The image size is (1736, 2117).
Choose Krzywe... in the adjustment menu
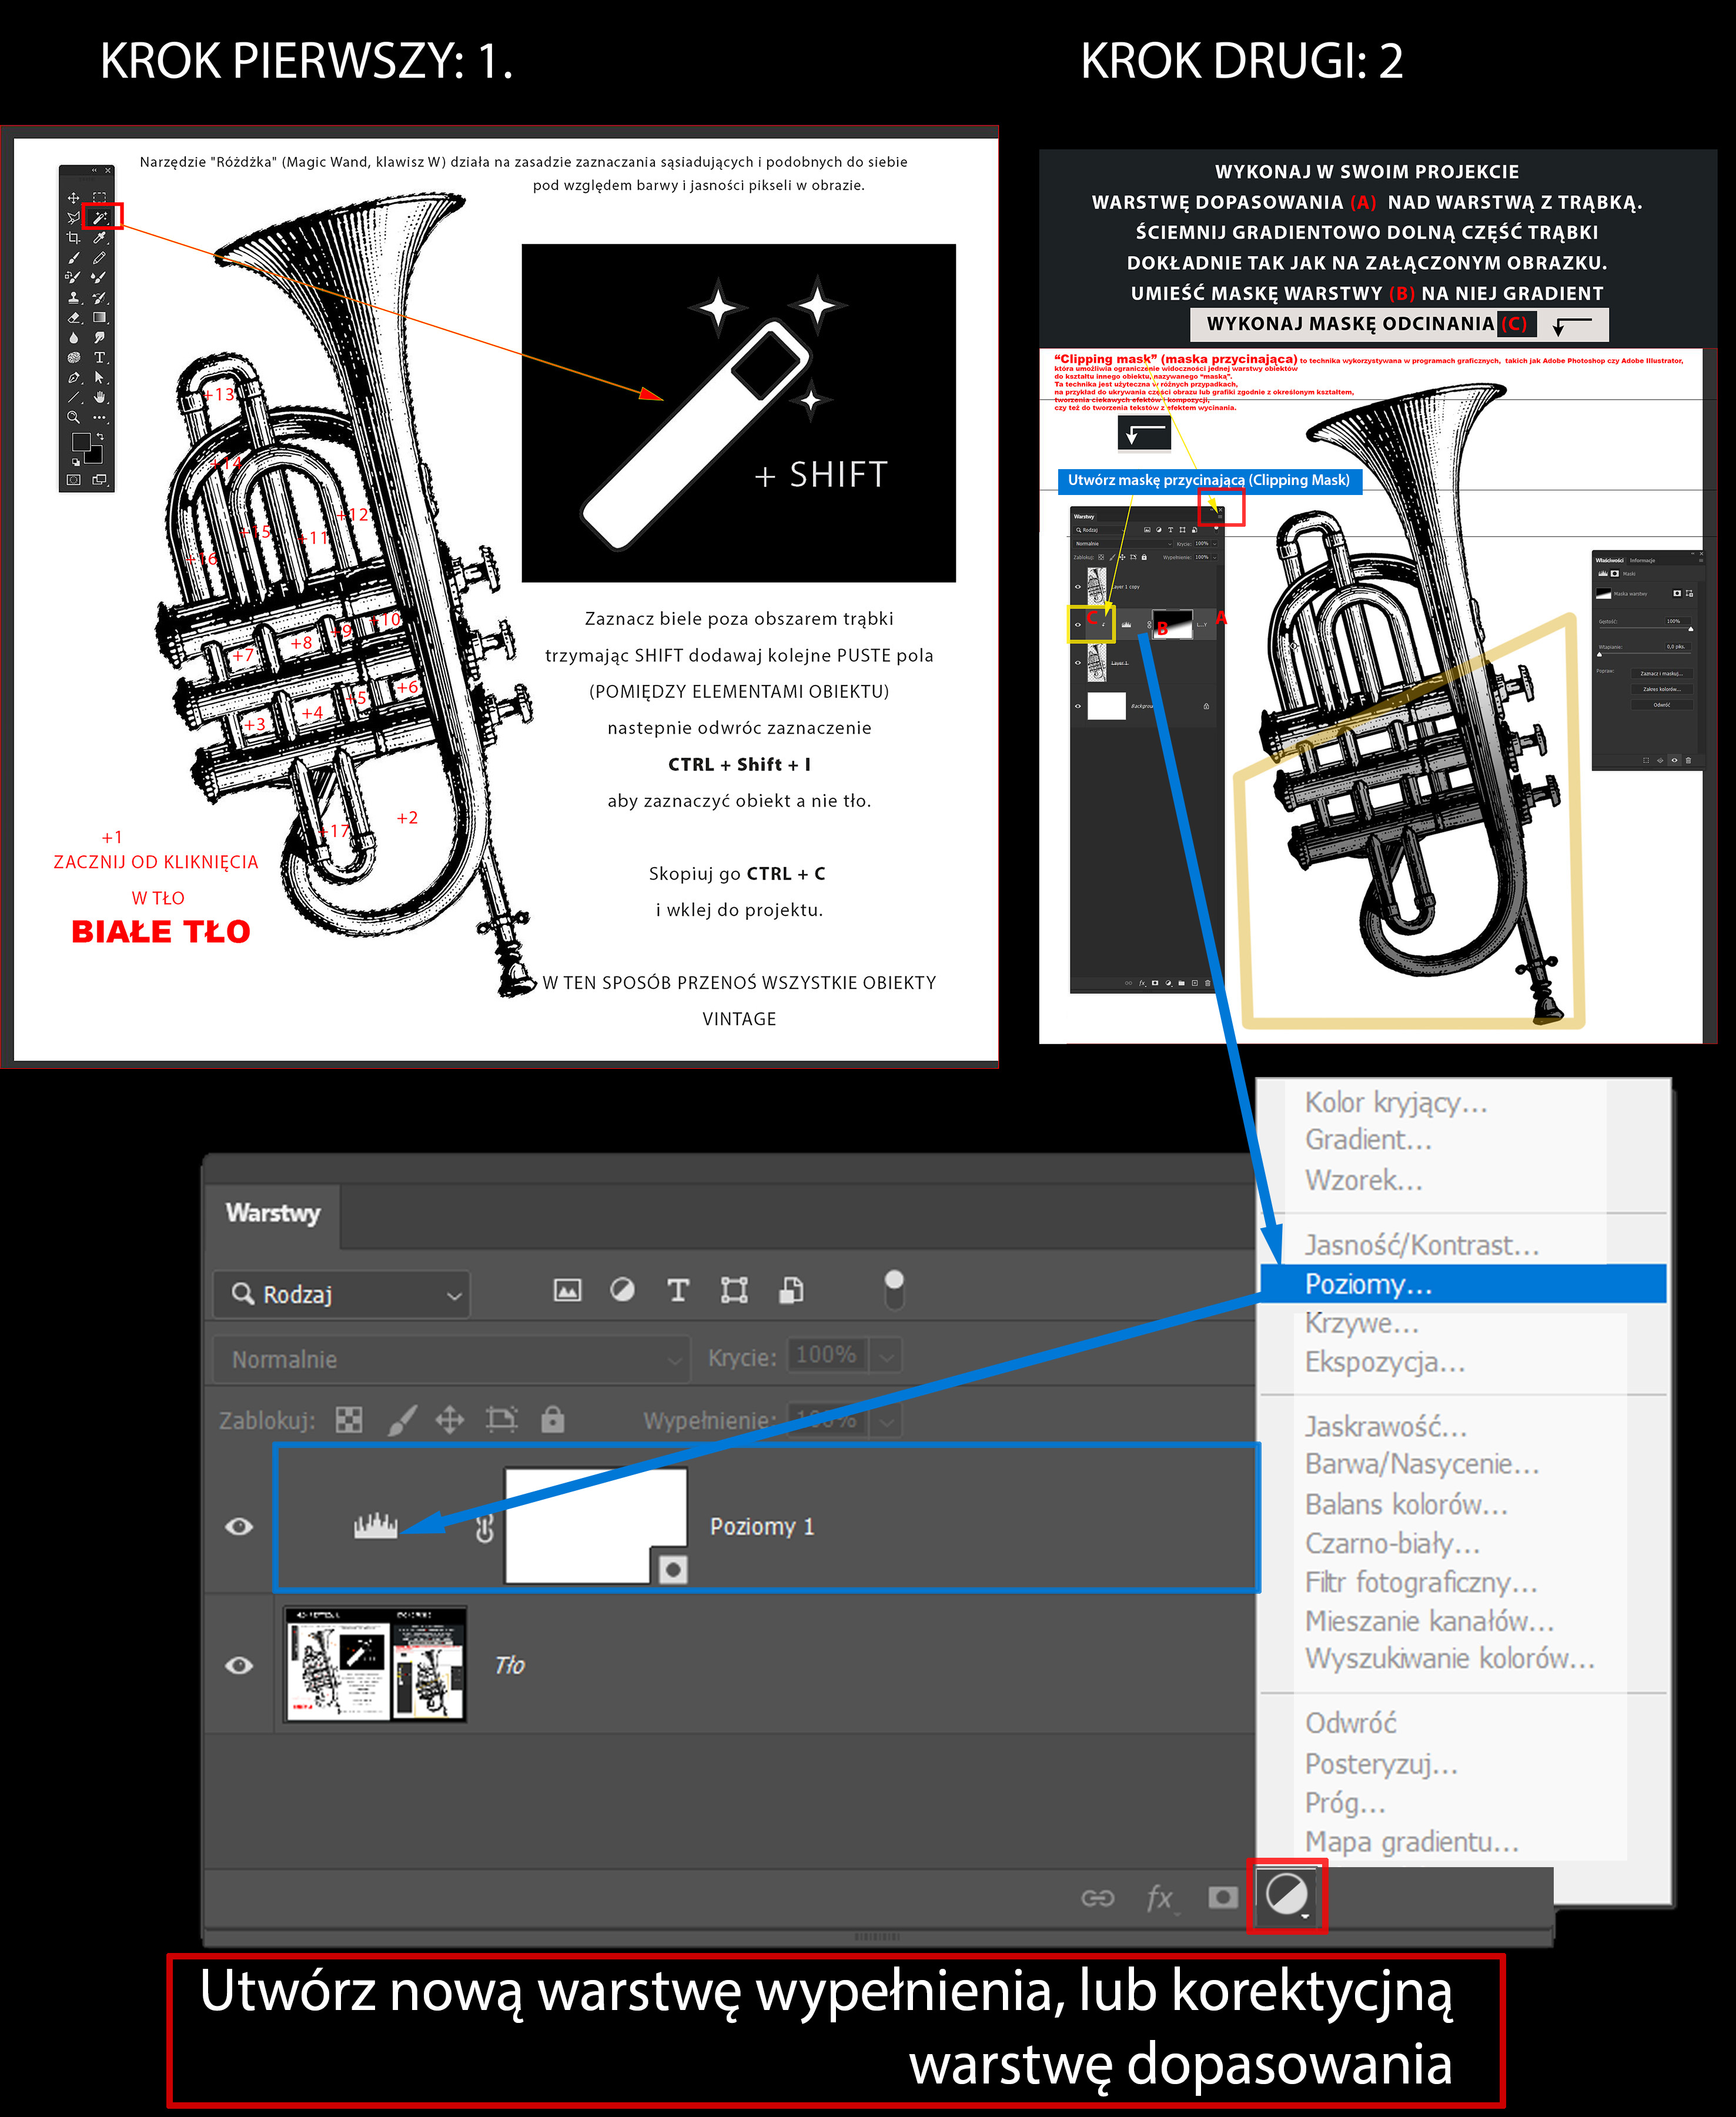coord(1361,1323)
